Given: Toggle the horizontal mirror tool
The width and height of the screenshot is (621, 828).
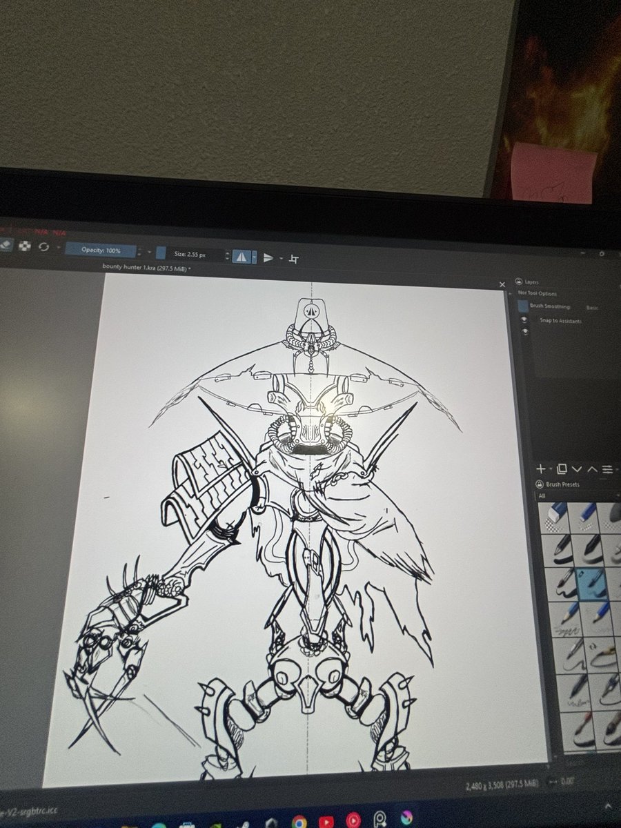Looking at the screenshot, I should [241, 256].
